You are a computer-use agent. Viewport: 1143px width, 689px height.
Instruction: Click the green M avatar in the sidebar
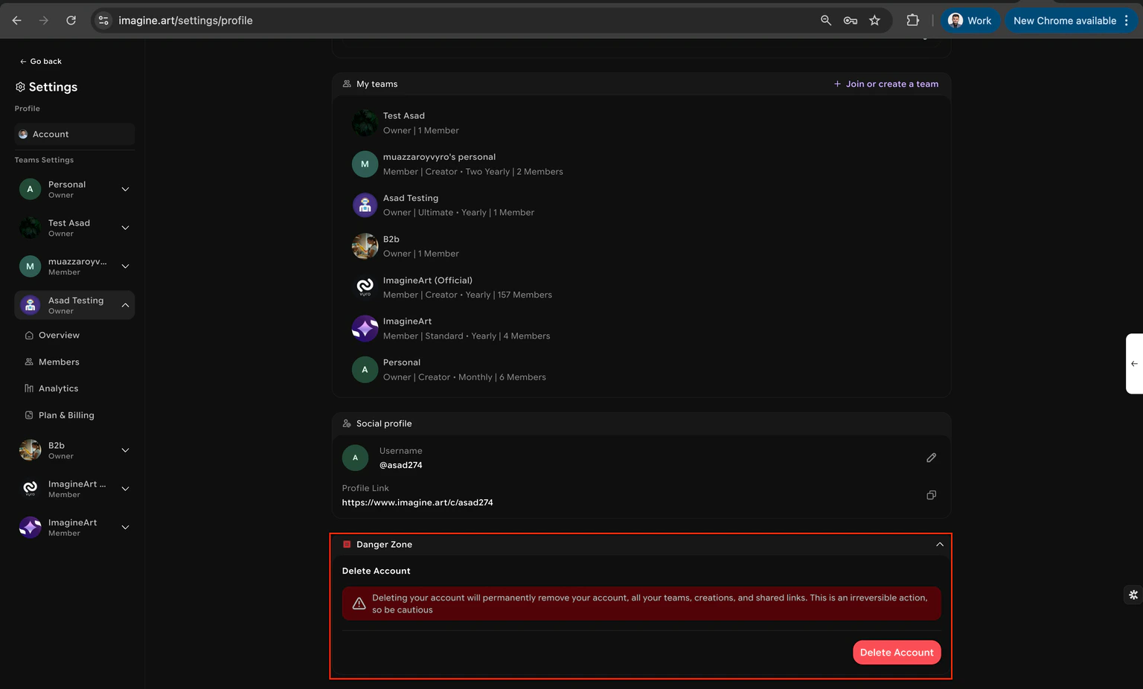[x=30, y=266]
